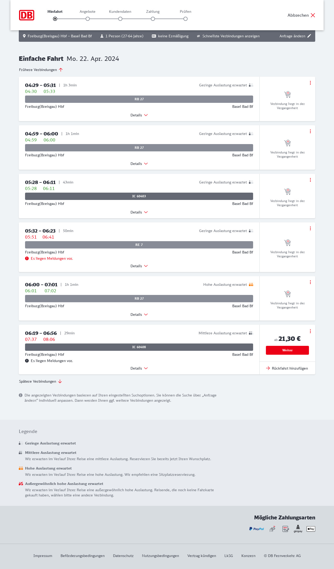
Task: Click red alert icon on RE 7 connection
Action: click(27, 258)
